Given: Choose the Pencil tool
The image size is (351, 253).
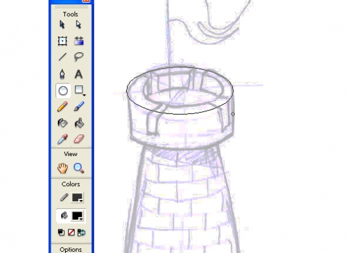Looking at the screenshot, I should click(x=63, y=106).
